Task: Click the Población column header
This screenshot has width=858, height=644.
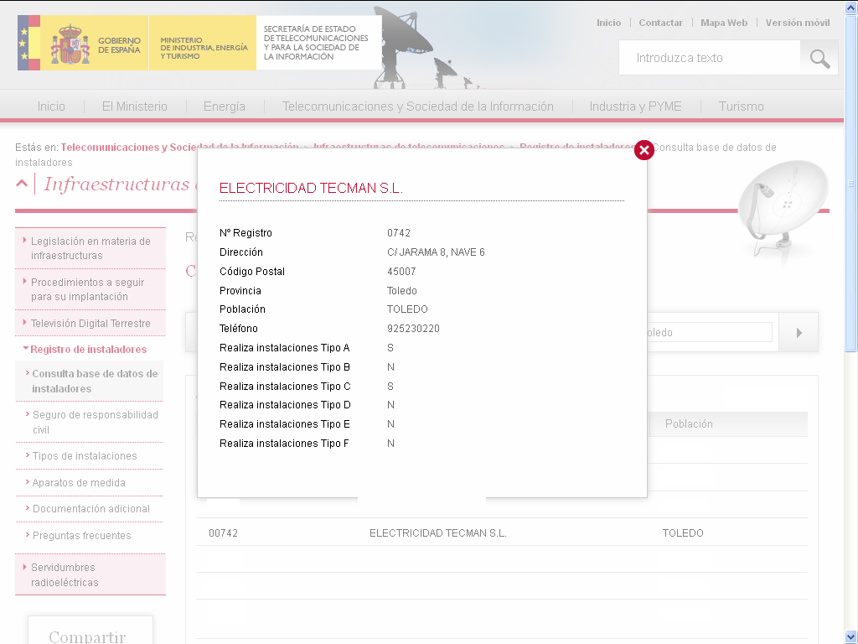Action: pyautogui.click(x=689, y=423)
